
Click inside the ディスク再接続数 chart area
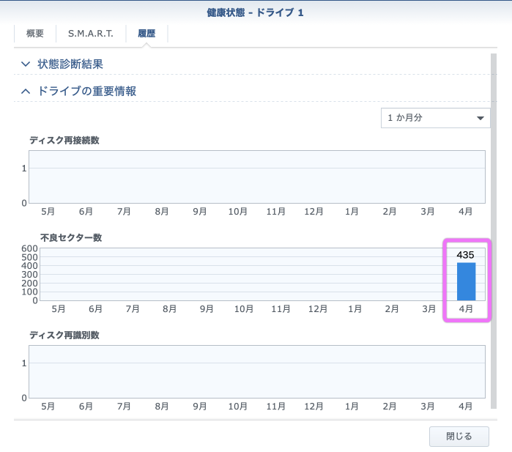point(256,177)
